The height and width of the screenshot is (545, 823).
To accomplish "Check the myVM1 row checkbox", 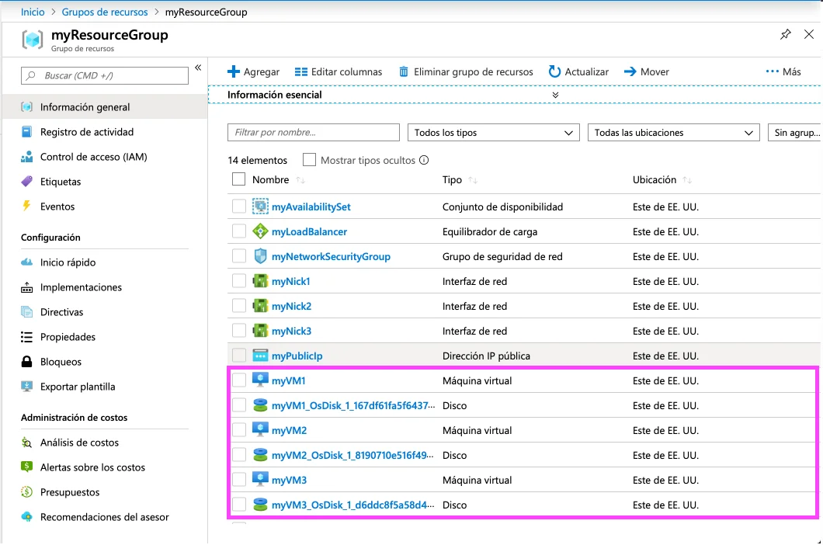I will pos(239,380).
